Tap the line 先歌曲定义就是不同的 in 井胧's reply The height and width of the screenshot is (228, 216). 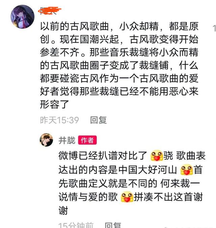click(x=129, y=183)
